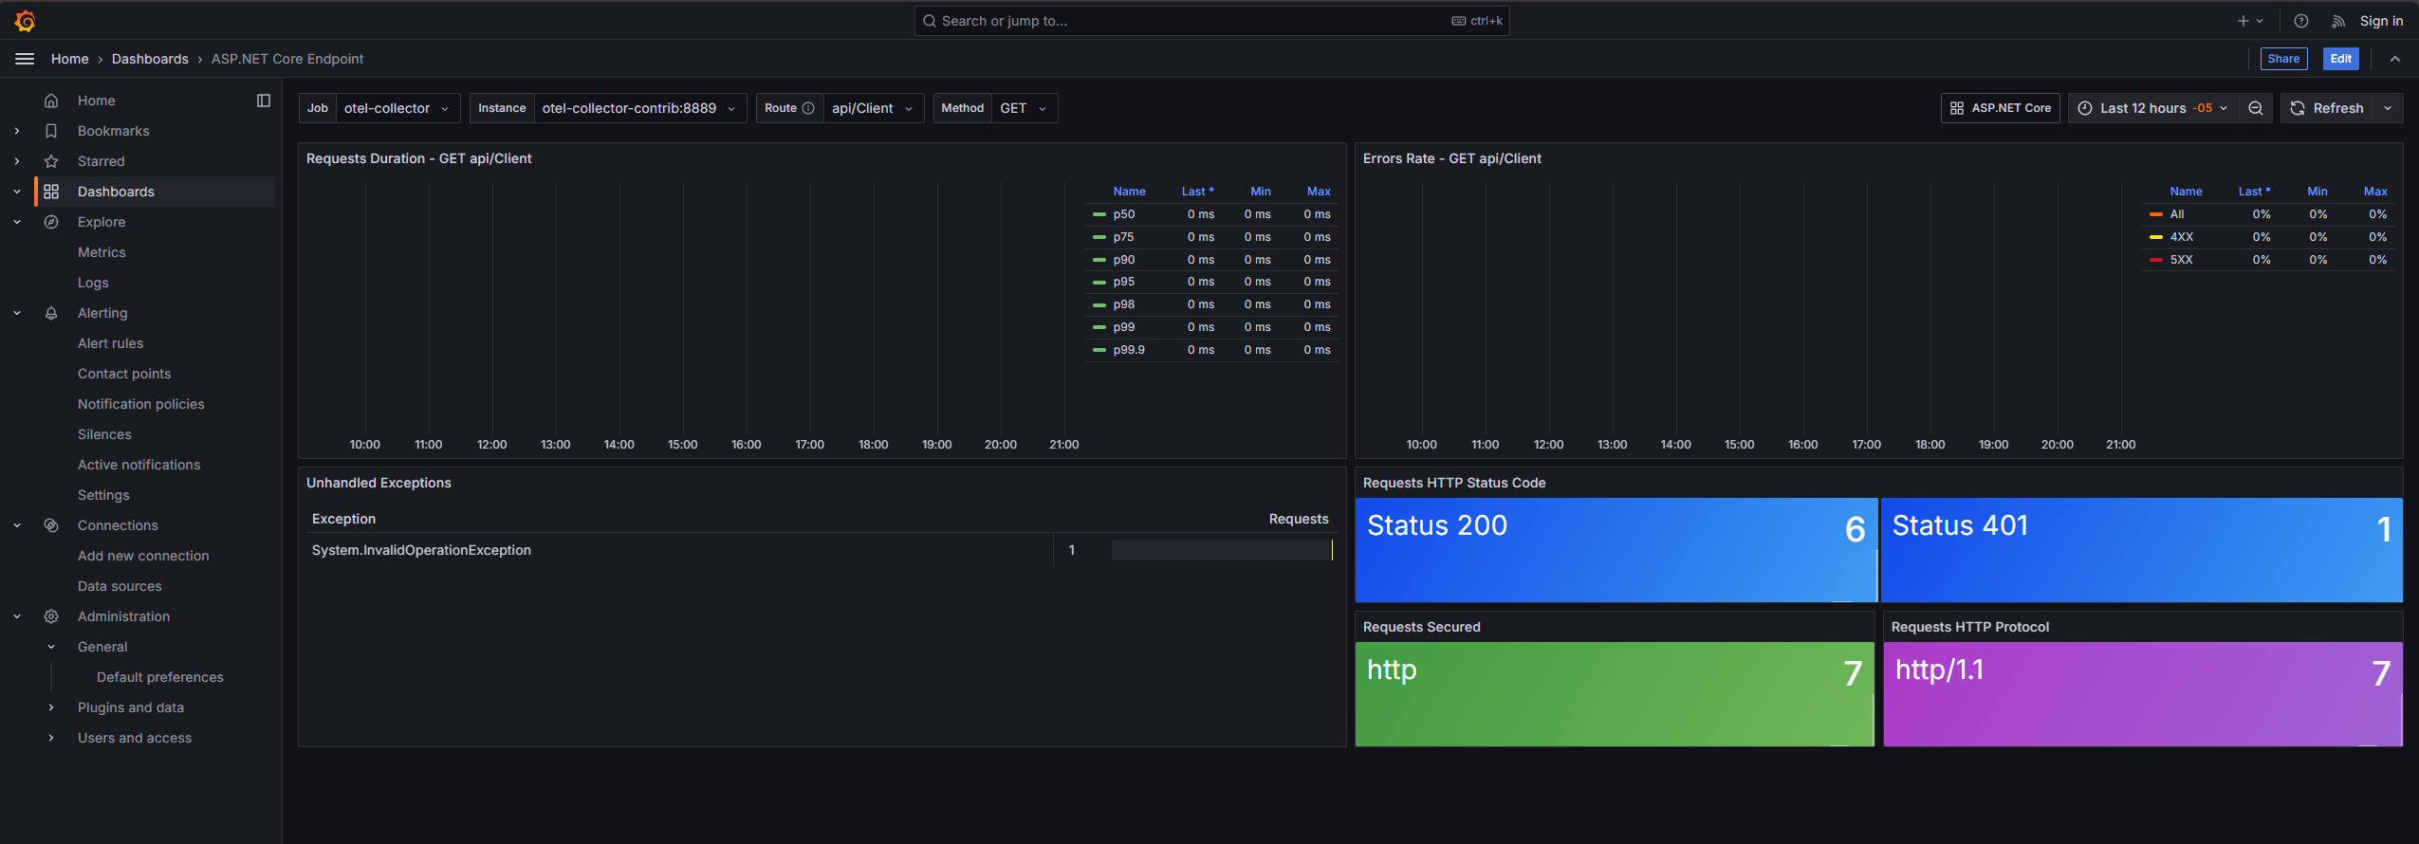Screen dimensions: 2419x844
Task: Click the Alerting bell icon
Action: point(51,313)
